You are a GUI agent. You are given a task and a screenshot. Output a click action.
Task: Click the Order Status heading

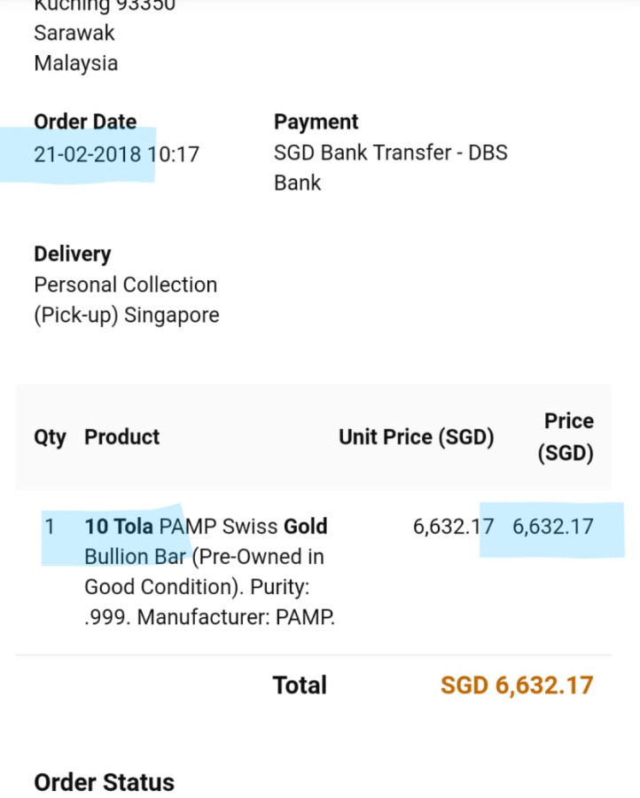(x=104, y=783)
